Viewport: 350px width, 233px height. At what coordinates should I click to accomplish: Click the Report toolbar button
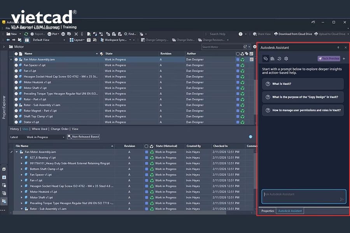37,34
